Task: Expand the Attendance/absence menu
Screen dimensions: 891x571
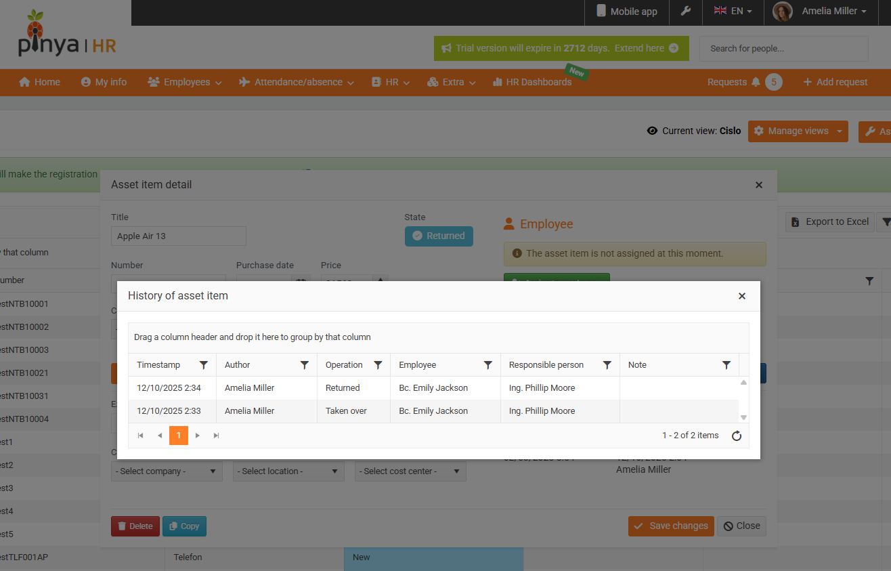Action: coord(297,82)
